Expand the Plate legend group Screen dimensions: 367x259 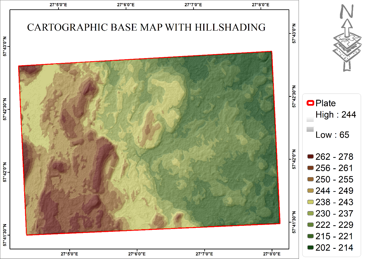[x=326, y=103]
